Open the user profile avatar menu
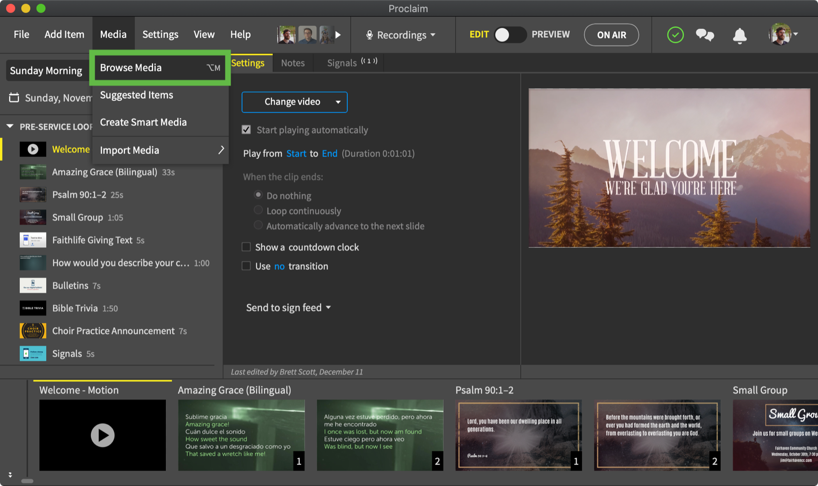The width and height of the screenshot is (818, 486). tap(783, 34)
